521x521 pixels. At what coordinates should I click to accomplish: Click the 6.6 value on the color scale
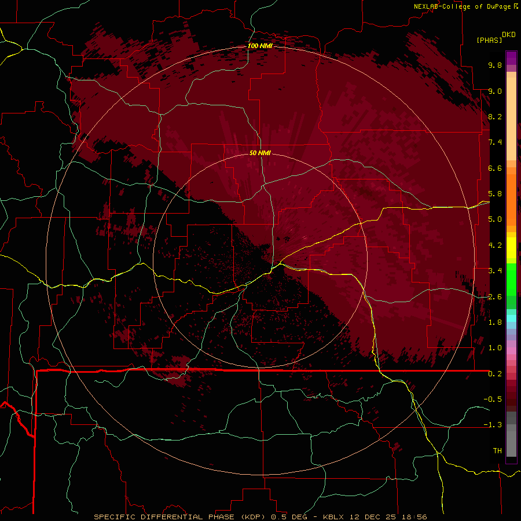pyautogui.click(x=495, y=168)
